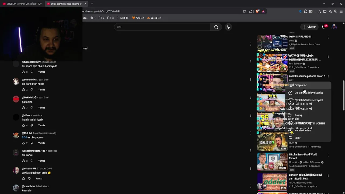This screenshot has width=345, height=194.
Task: Dislike @MrKoltuk's comment
Action: click(32, 108)
